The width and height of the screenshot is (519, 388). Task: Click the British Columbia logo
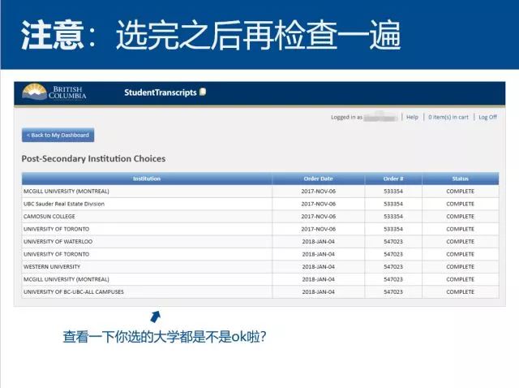click(54, 92)
